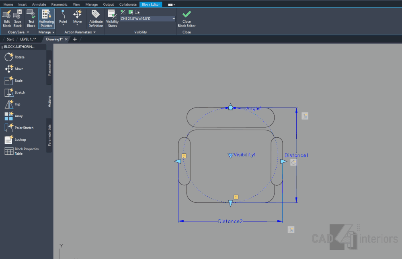Select the Flip action tool
The image size is (402, 259).
click(12, 104)
